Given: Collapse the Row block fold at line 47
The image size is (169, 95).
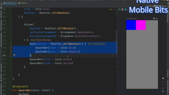Looking at the screenshot, I should click(12, 44).
